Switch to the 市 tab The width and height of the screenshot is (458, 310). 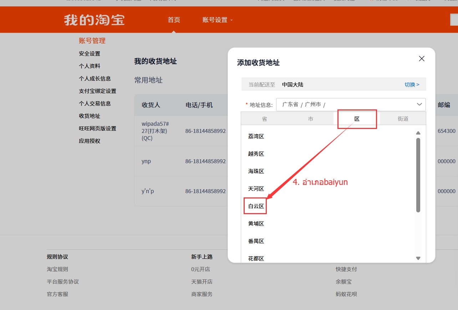click(311, 119)
